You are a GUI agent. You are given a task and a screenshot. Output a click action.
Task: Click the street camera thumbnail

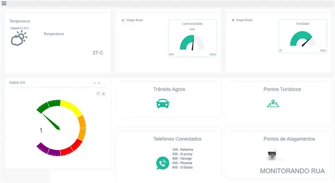pyautogui.click(x=272, y=155)
